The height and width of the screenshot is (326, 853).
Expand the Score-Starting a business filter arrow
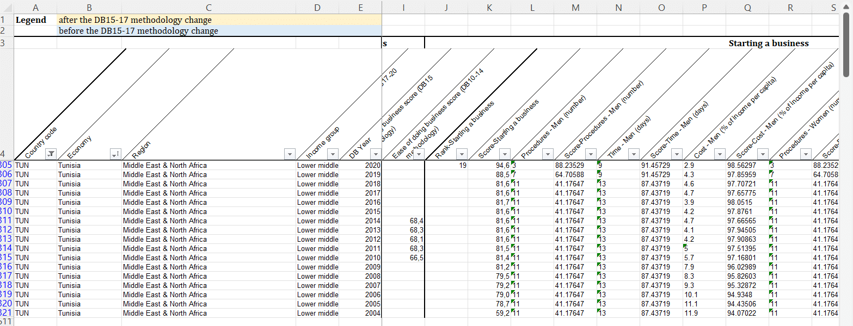(x=505, y=154)
